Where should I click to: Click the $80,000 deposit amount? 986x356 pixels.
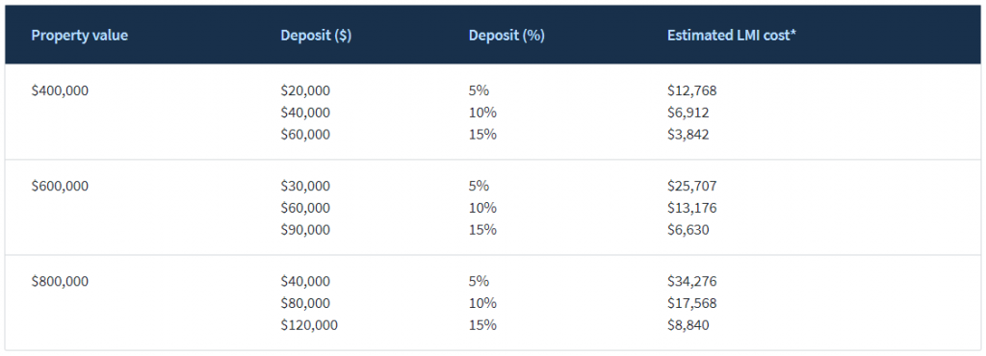pyautogui.click(x=305, y=303)
